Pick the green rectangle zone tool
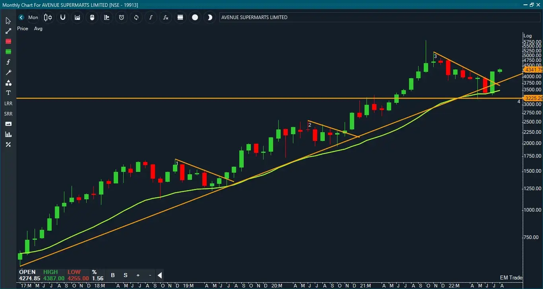Viewport: 543px width, 289px height. pyautogui.click(x=8, y=52)
